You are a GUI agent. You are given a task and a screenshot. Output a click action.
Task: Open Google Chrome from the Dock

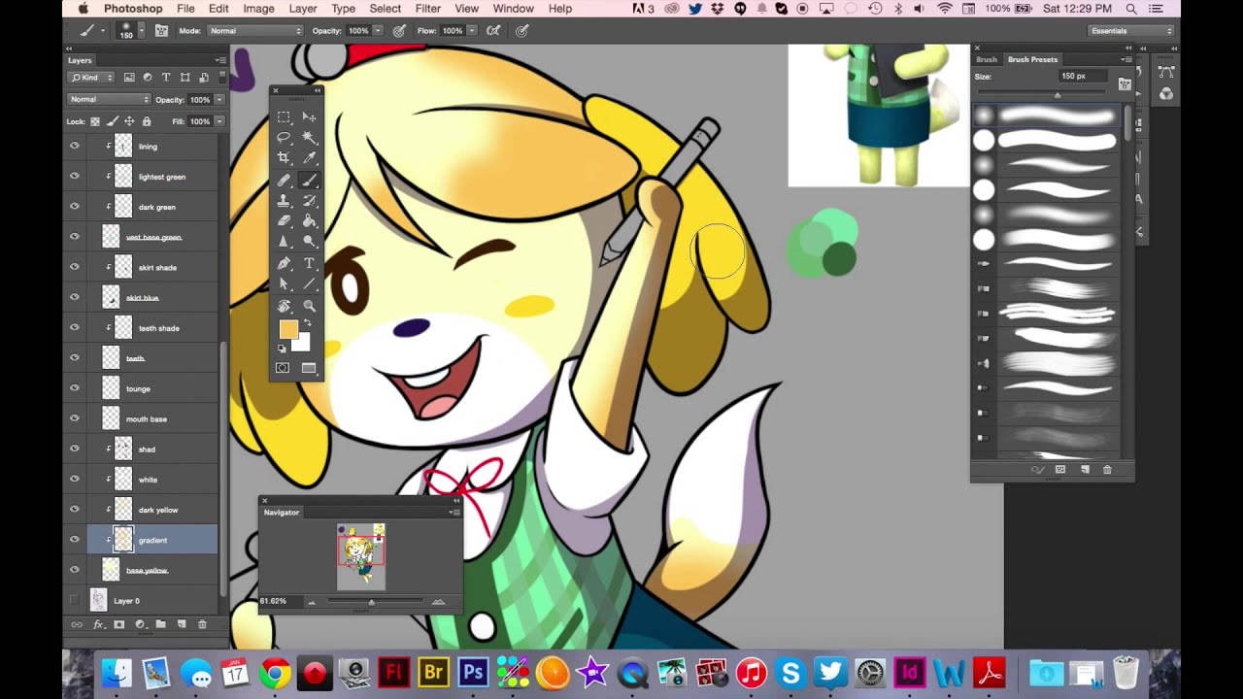[x=276, y=672]
